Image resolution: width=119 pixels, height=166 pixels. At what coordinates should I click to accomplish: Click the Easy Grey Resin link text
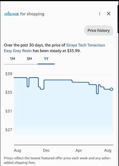pos(18,51)
